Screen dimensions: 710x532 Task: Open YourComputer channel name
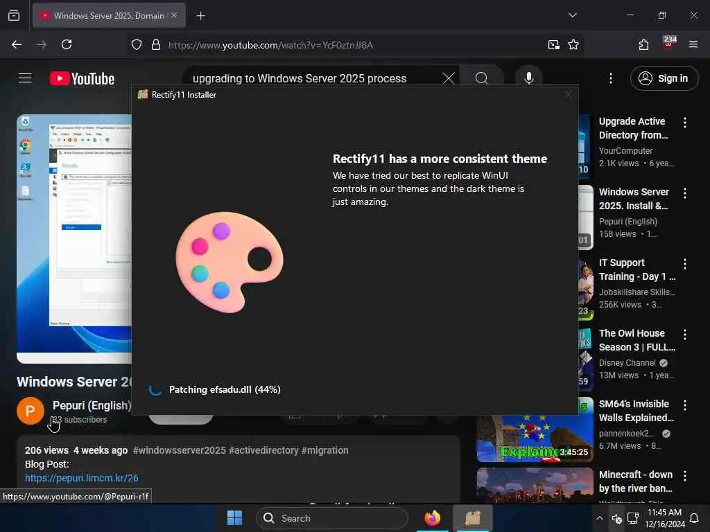(x=625, y=150)
